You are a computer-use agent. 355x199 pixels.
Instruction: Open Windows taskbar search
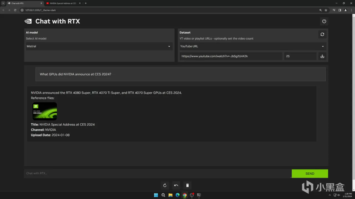click(x=163, y=195)
